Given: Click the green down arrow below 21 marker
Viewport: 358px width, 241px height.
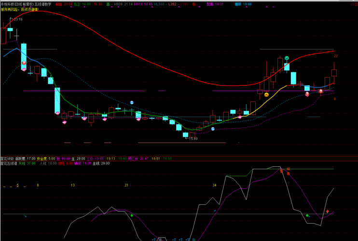Looking at the screenshot, I should point(132,215).
